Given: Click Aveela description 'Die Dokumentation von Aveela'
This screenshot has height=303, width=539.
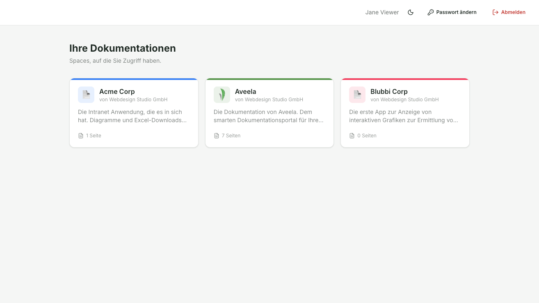Looking at the screenshot, I should click(x=269, y=116).
